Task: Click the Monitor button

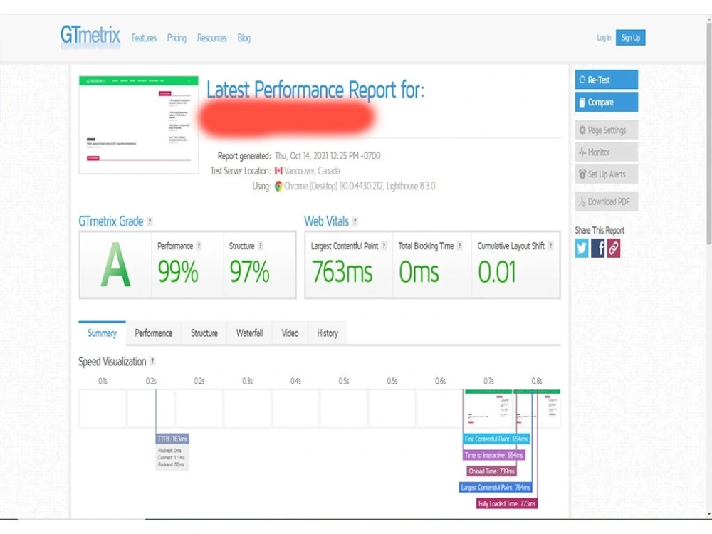Action: pyautogui.click(x=606, y=152)
